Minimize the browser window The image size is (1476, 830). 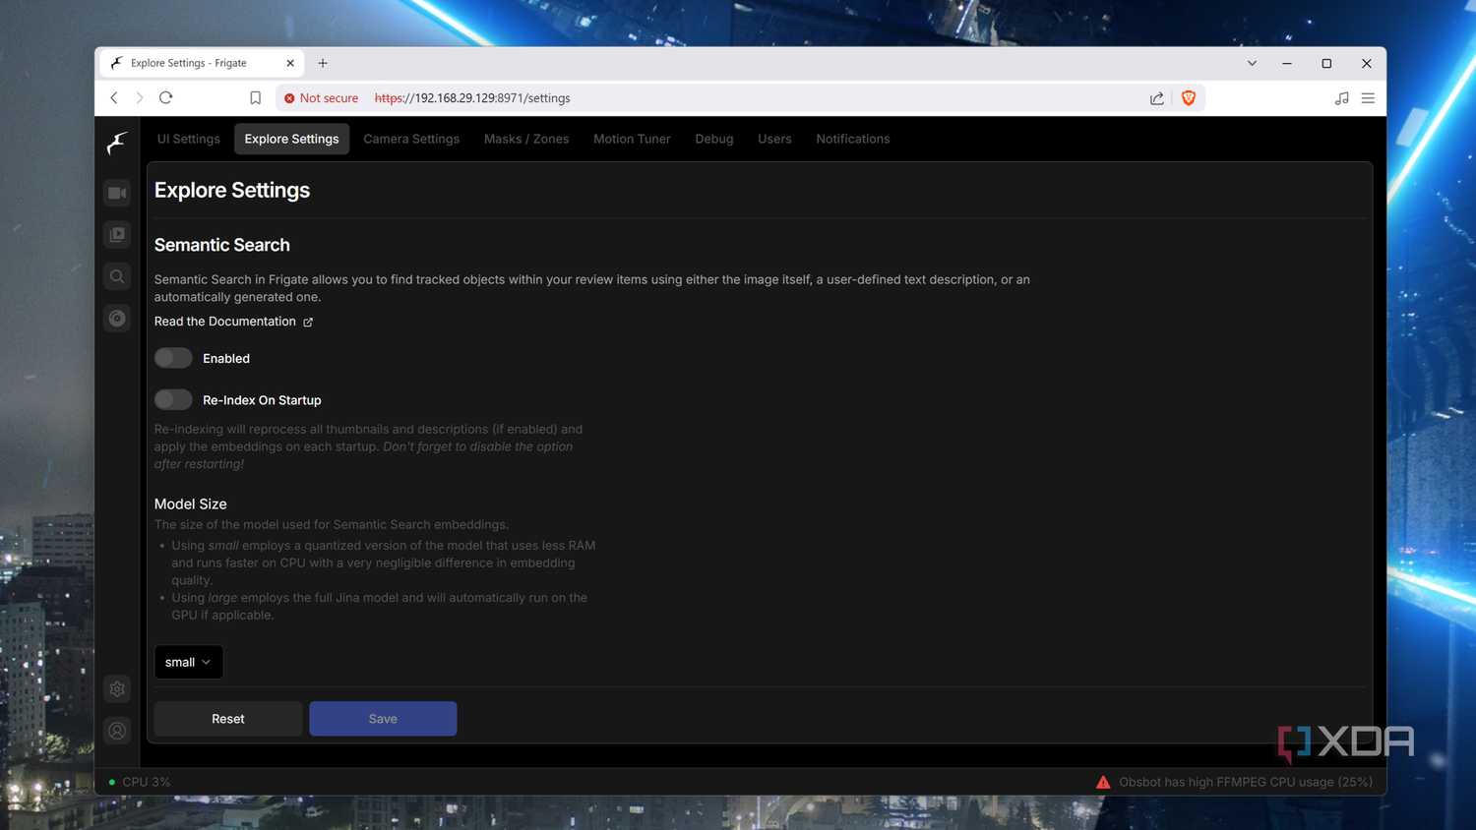1287,63
